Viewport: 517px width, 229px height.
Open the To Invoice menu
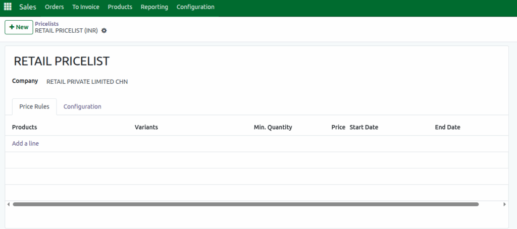(x=86, y=7)
